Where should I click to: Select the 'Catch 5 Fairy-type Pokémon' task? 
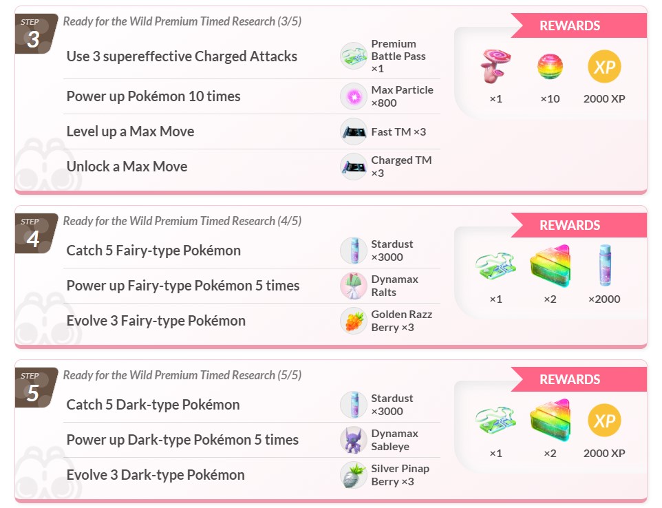coord(153,251)
